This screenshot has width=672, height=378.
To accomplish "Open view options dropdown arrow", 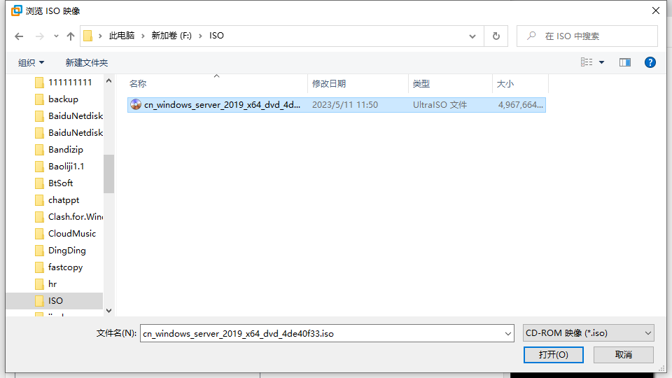I will click(602, 62).
